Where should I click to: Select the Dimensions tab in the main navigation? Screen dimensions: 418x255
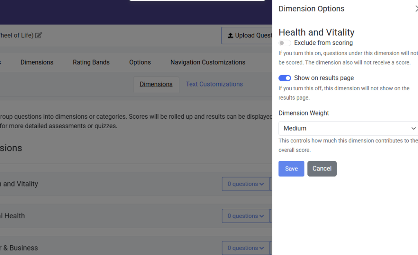[x=37, y=62]
